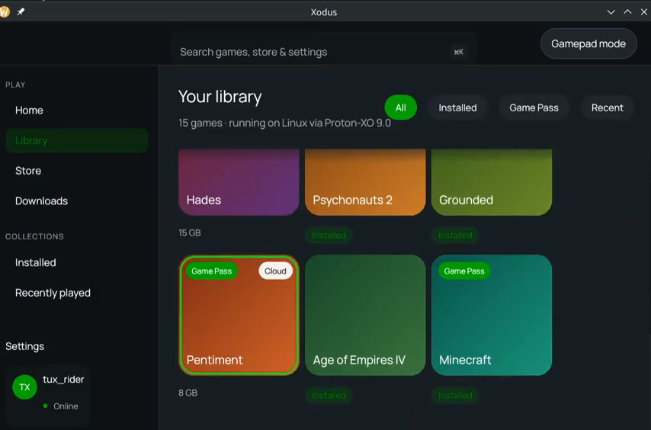The image size is (651, 430).
Task: Select Library in the sidebar
Action: (x=77, y=141)
